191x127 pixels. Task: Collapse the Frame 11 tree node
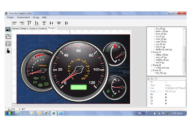[152, 52]
